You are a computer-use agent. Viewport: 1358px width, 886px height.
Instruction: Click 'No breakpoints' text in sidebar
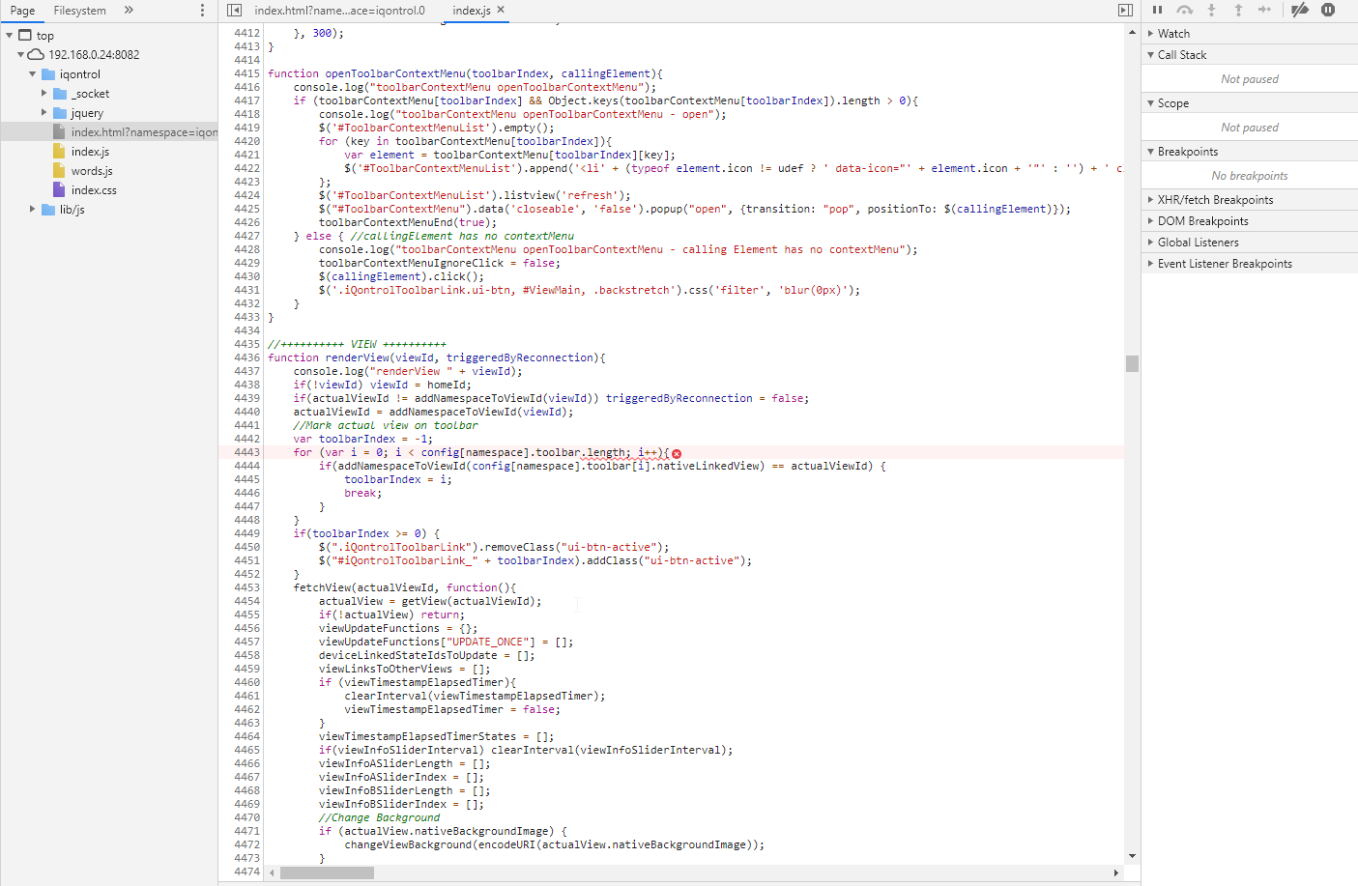click(x=1250, y=176)
